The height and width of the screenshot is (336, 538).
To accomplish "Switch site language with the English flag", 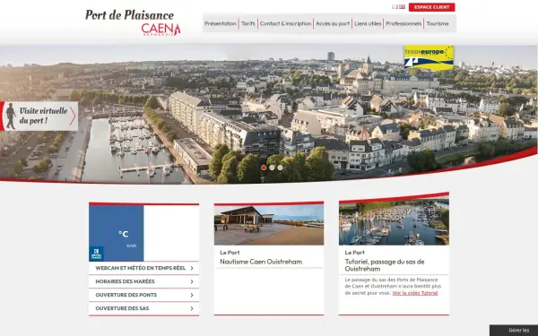I will click(402, 7).
